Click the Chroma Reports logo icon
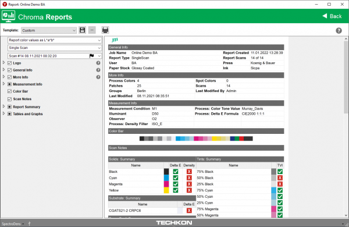Viewport: 349px width, 227px height. 9,16
